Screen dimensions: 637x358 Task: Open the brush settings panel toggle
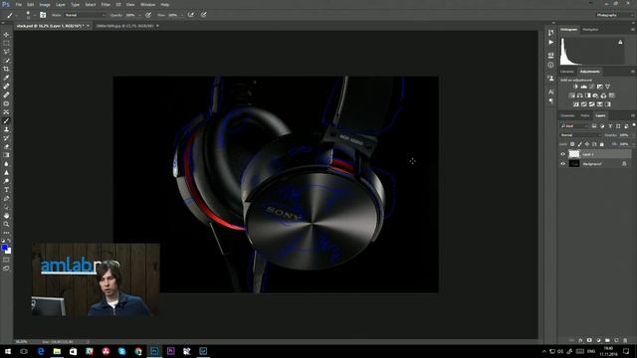point(43,15)
